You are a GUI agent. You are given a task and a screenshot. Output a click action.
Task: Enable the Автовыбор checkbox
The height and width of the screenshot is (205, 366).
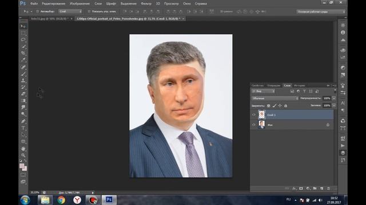point(37,11)
